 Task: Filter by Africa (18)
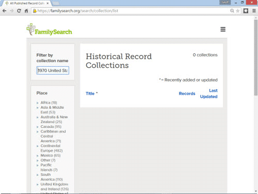tap(49, 102)
